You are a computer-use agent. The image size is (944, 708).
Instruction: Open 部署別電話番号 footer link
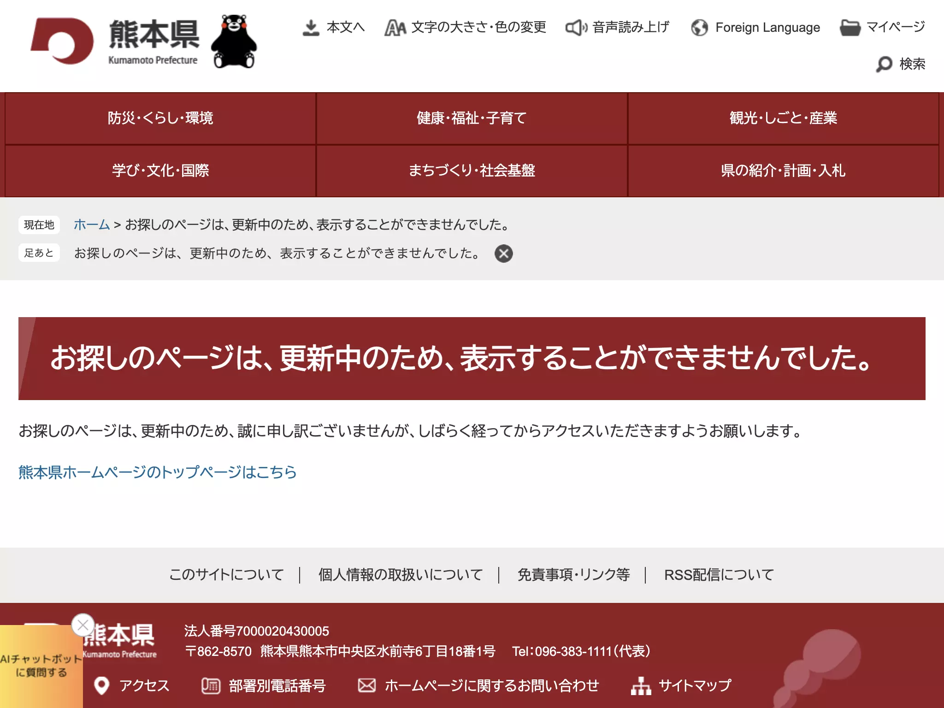277,686
